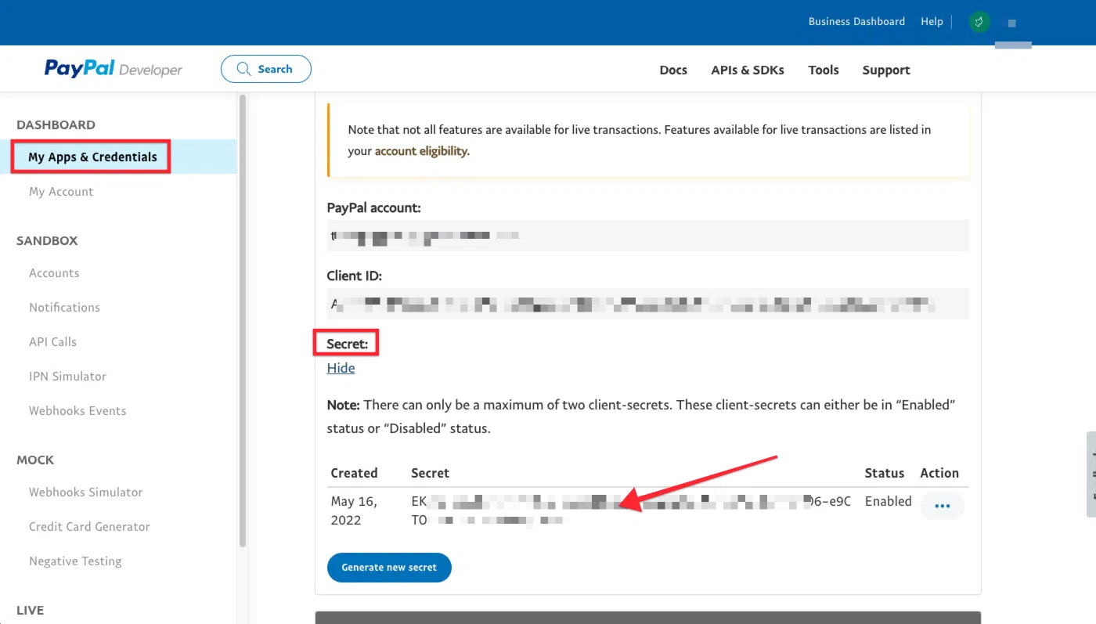Open My Account in sidebar
The height and width of the screenshot is (624, 1096).
point(61,192)
